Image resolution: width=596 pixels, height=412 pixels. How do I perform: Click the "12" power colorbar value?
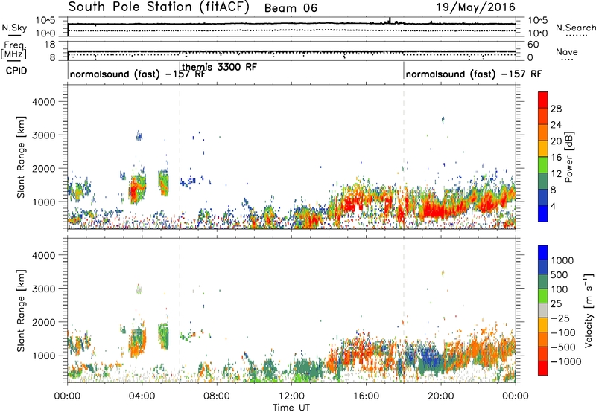(x=556, y=173)
